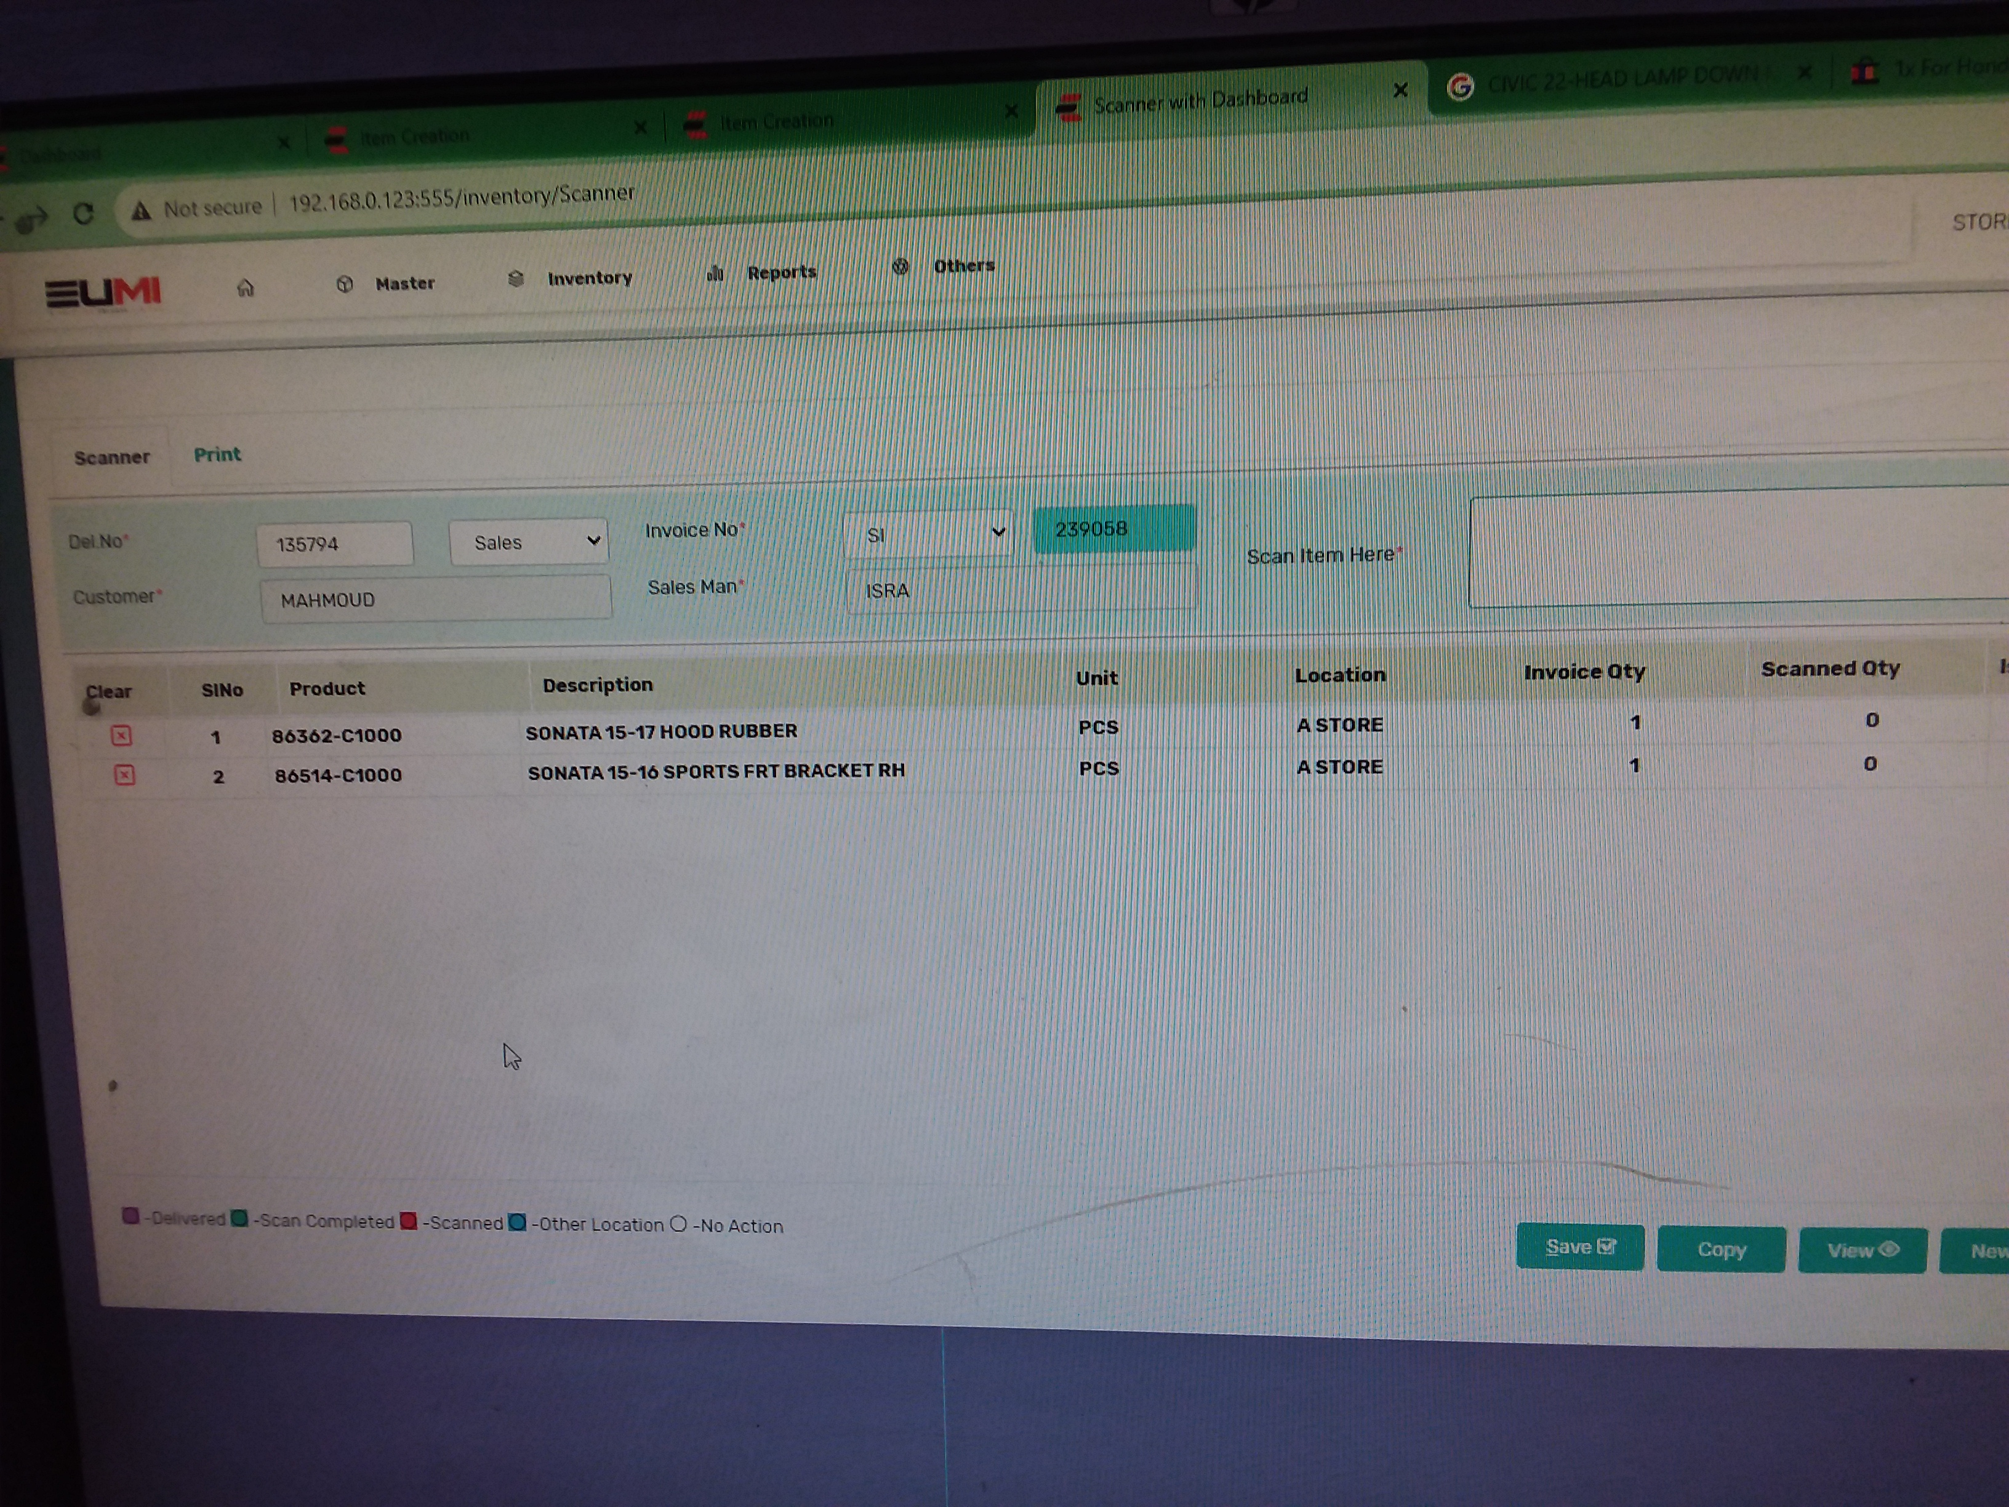Click the address bar URL
The image size is (2009, 1507).
(462, 197)
